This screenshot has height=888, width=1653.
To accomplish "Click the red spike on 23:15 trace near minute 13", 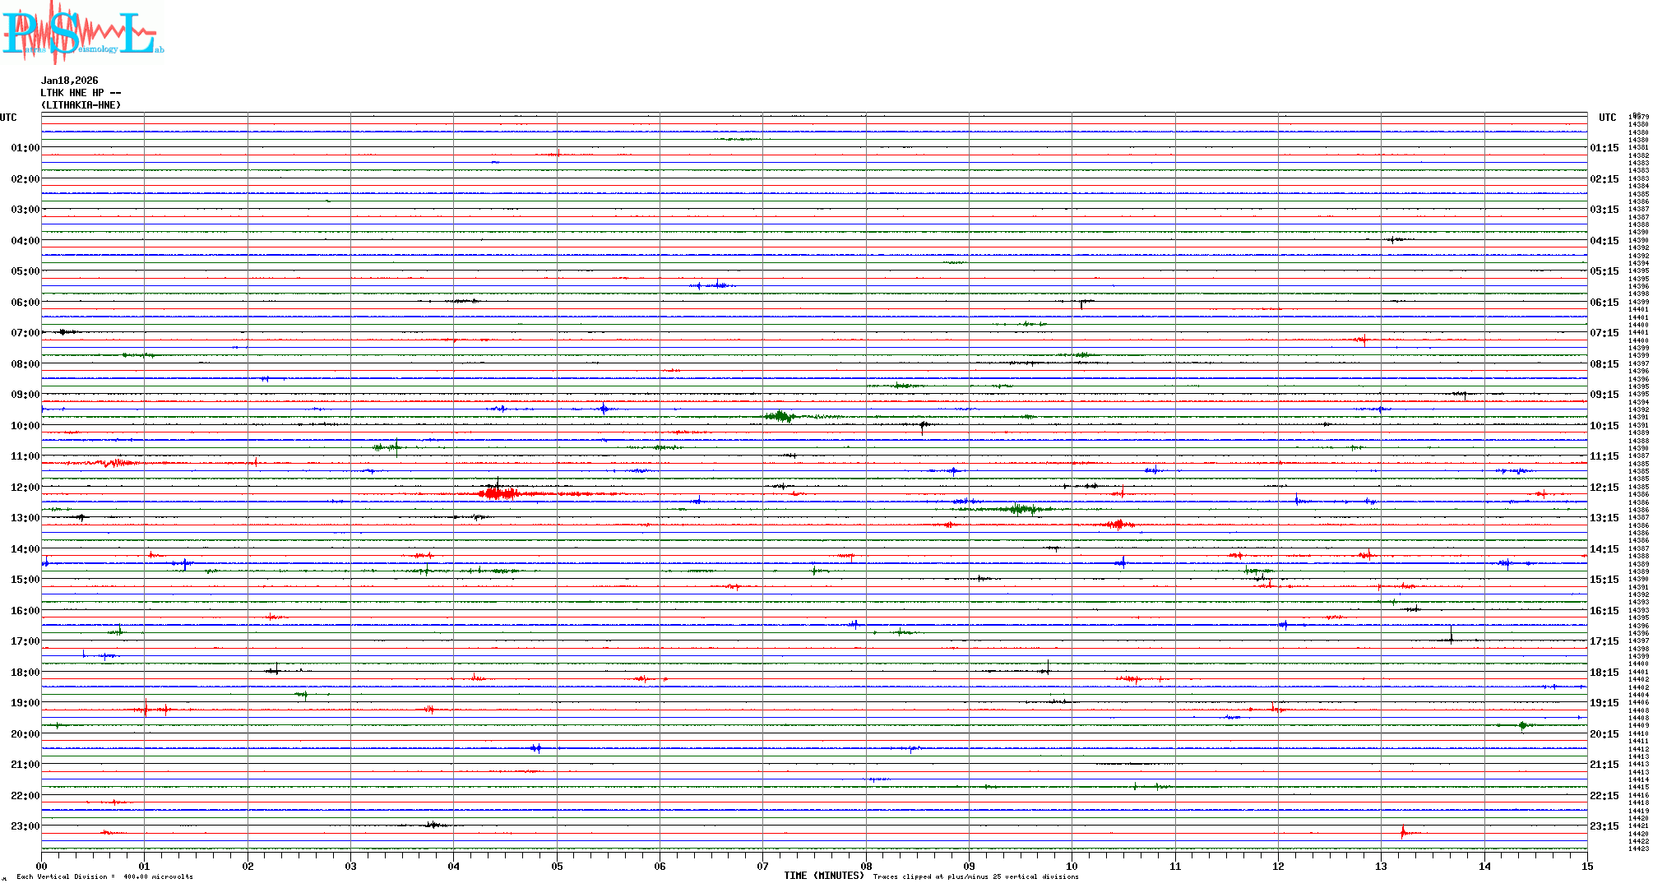I will (1403, 832).
